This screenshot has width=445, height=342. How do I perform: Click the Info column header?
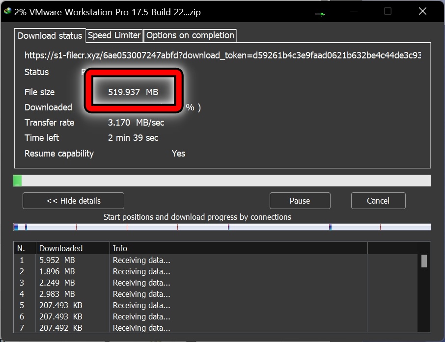(238, 248)
